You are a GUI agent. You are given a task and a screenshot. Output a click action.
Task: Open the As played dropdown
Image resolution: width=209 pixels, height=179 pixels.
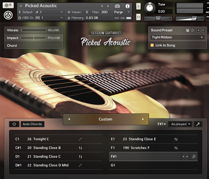coord(180,124)
